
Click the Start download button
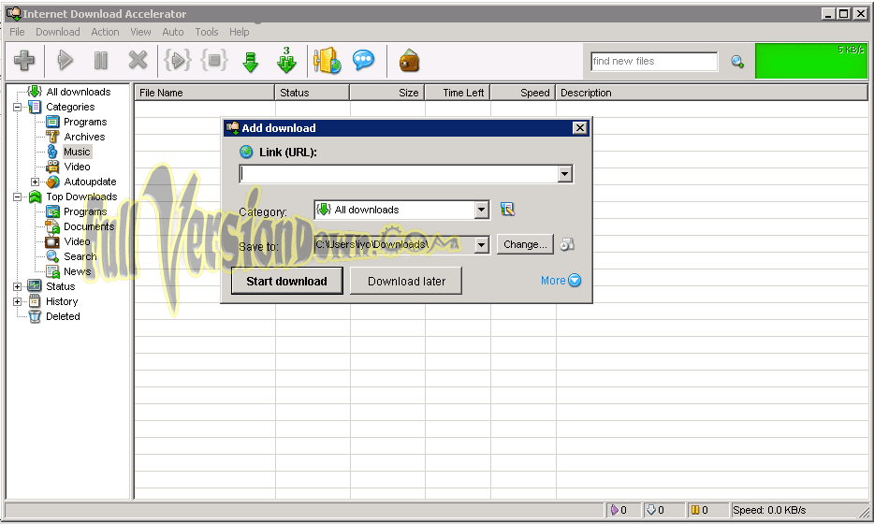pos(287,281)
